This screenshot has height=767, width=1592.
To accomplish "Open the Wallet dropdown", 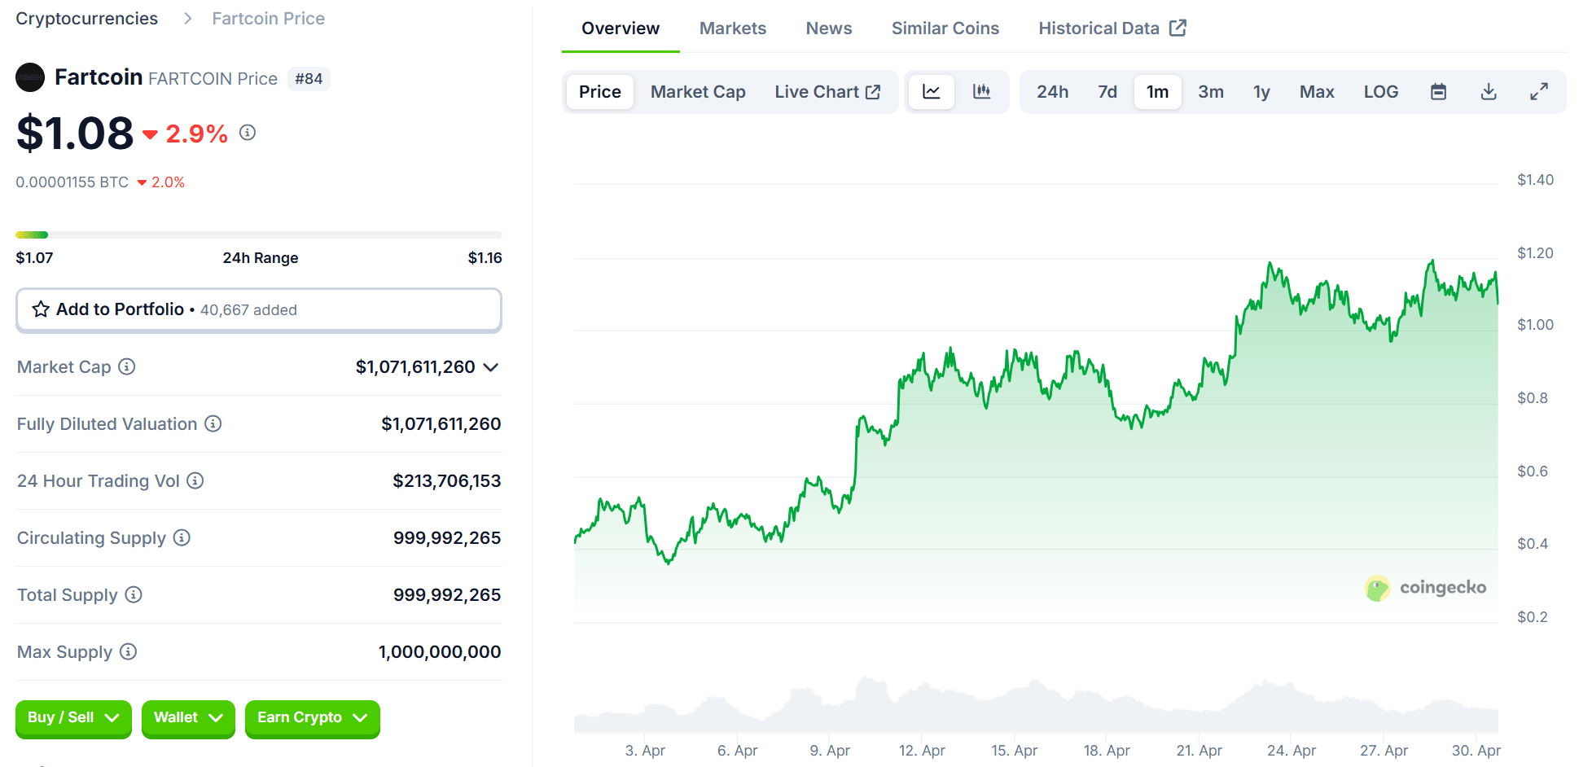I will 188,718.
